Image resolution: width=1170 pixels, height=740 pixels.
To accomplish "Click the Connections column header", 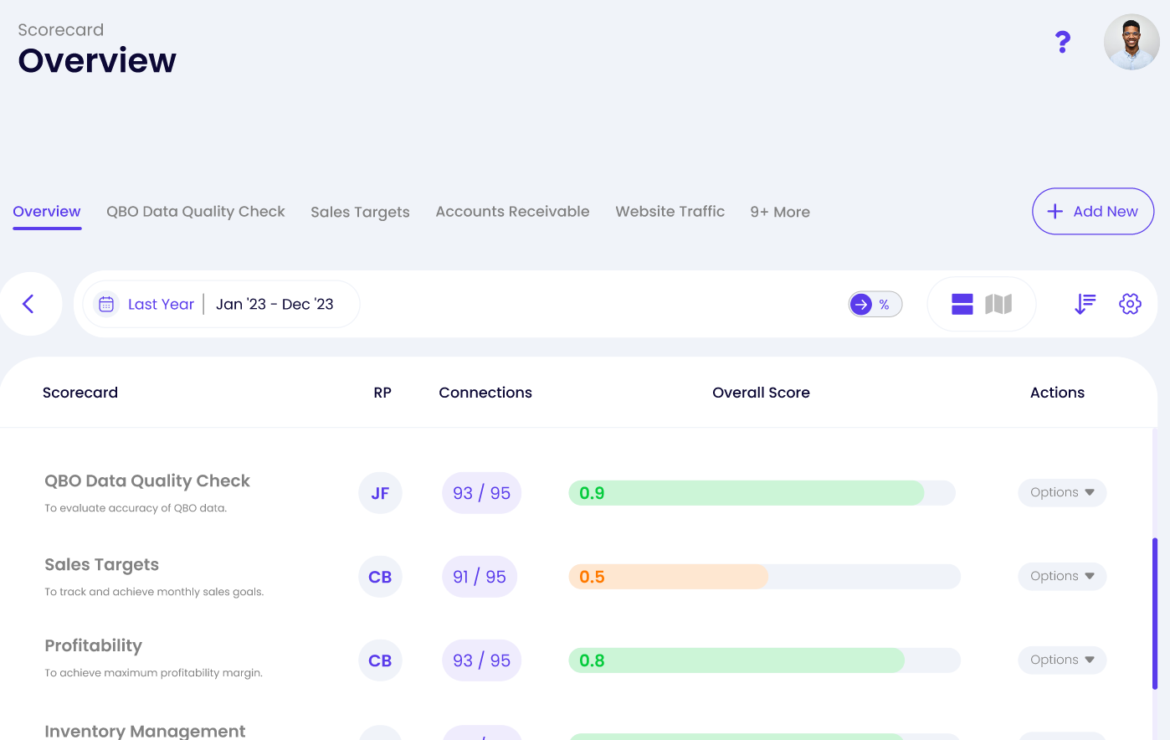I will tap(485, 393).
